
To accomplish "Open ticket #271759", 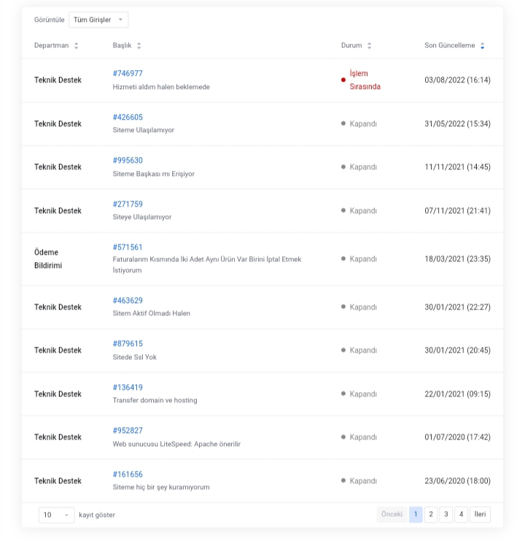I will [128, 204].
